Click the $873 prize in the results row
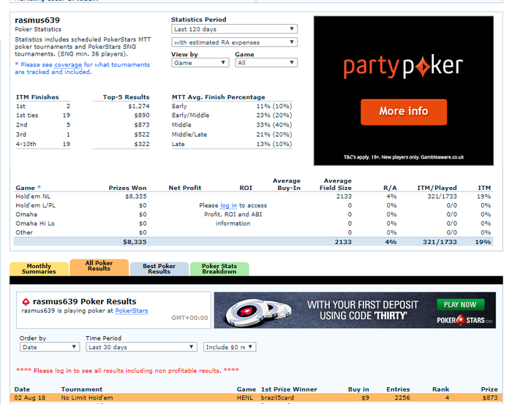The height and width of the screenshot is (404, 512). (490, 398)
